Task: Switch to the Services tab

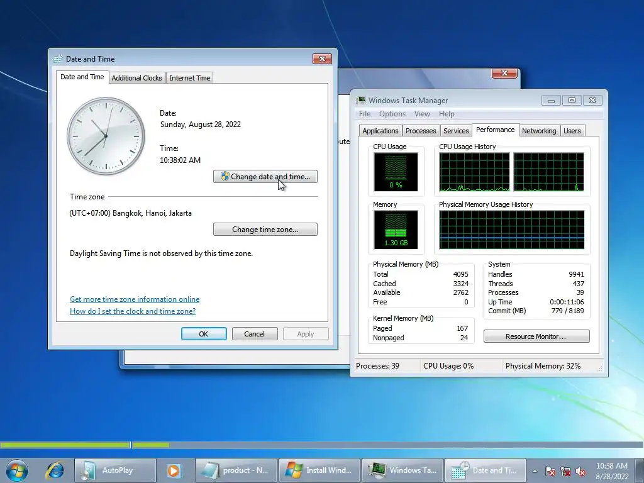Action: click(x=456, y=131)
